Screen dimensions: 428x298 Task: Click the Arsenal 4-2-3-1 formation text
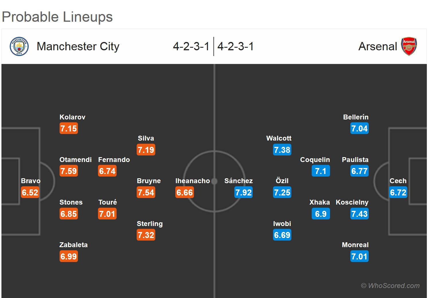coord(235,46)
